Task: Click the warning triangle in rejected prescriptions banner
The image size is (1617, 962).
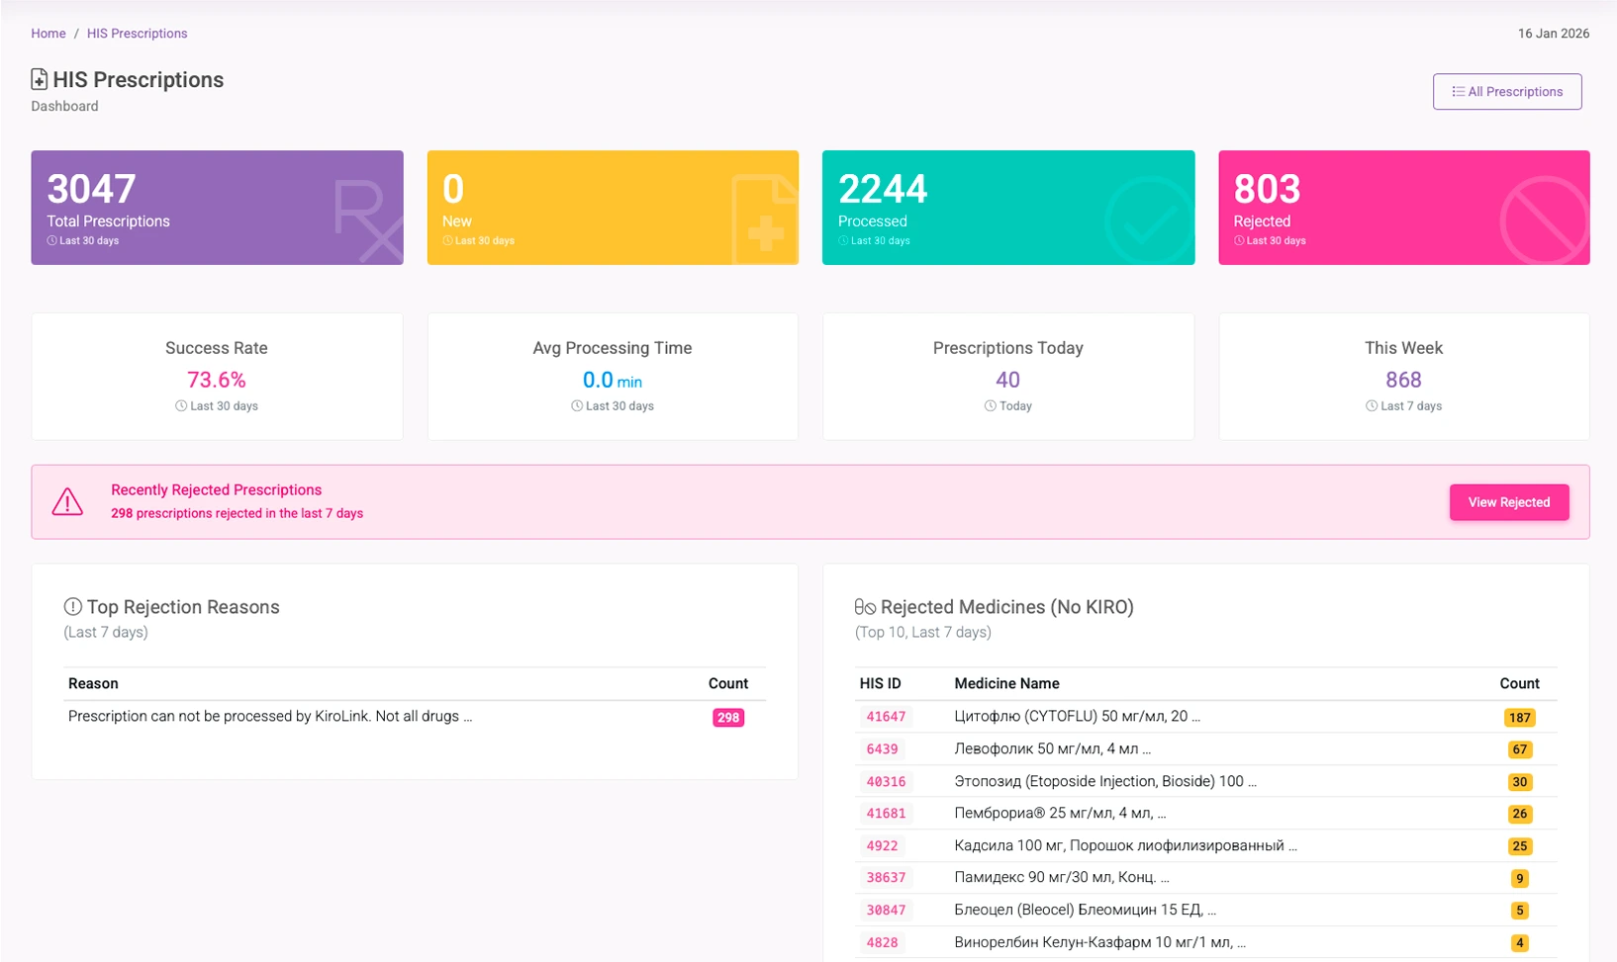Action: (x=67, y=501)
